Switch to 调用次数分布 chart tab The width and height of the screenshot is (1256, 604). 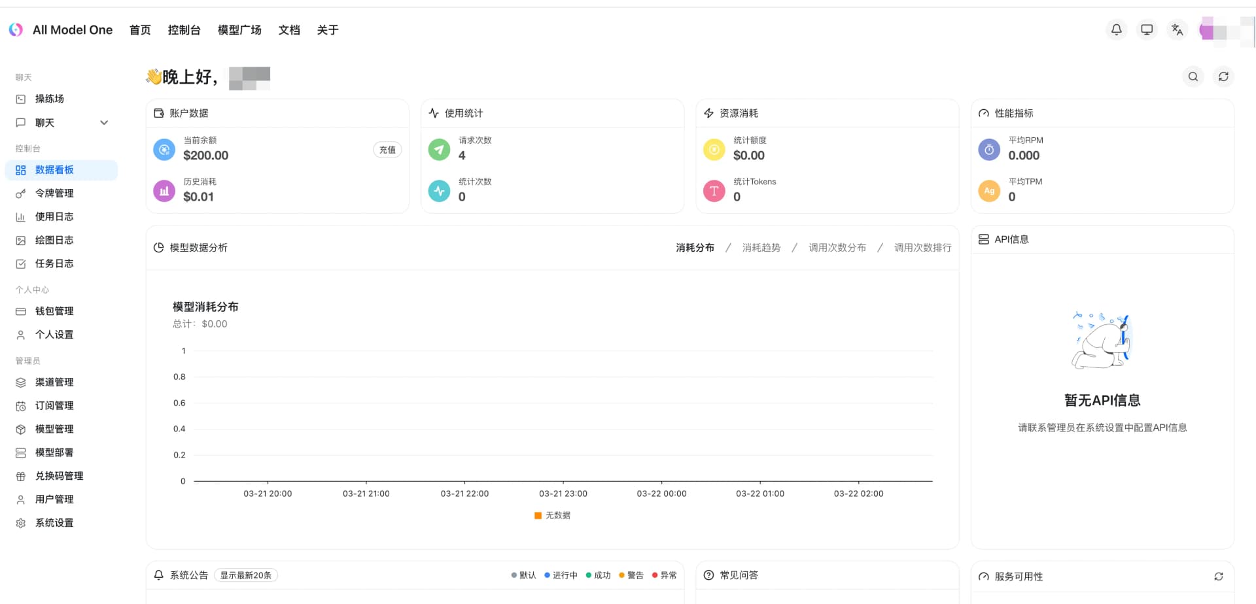837,248
